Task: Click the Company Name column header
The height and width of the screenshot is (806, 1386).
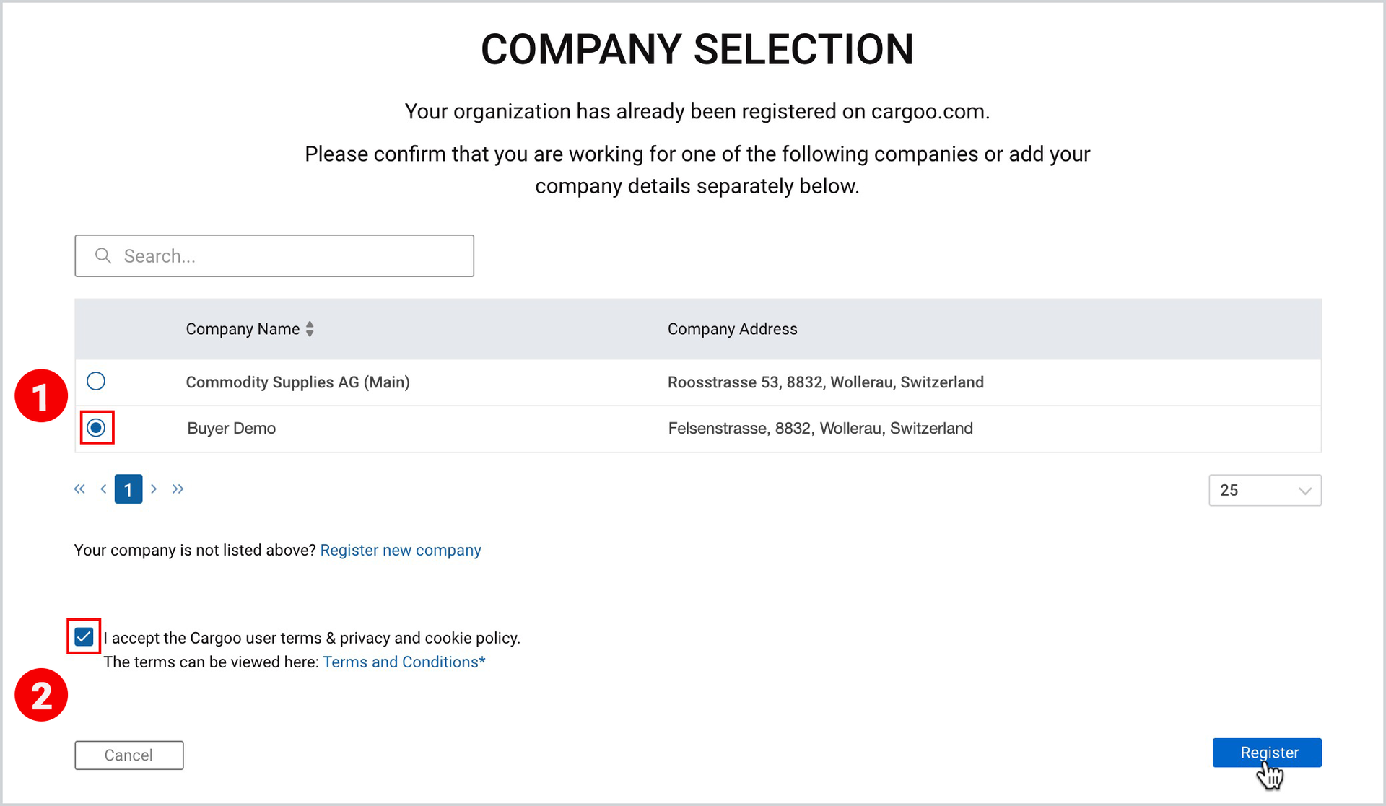Action: 243,329
